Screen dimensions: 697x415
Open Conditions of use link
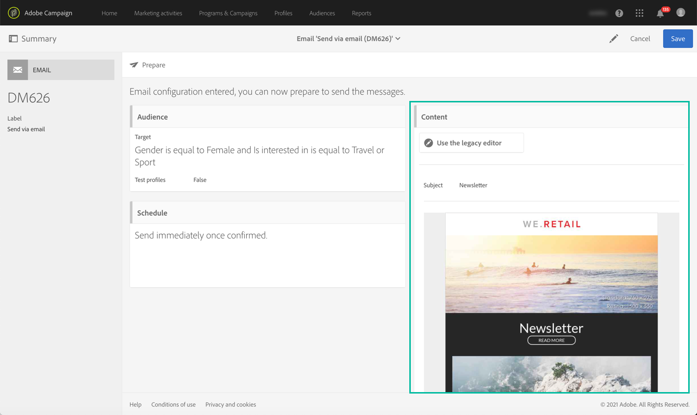[173, 404]
